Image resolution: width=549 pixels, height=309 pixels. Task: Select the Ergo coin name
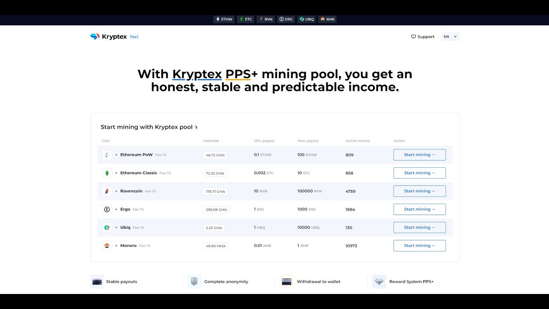tap(125, 209)
